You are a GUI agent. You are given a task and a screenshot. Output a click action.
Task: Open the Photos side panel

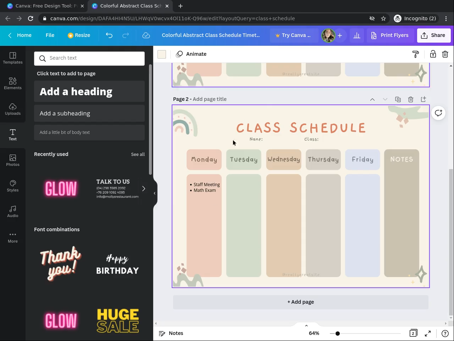[x=13, y=161]
